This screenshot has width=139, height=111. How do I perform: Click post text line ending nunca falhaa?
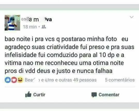click(x=59, y=71)
